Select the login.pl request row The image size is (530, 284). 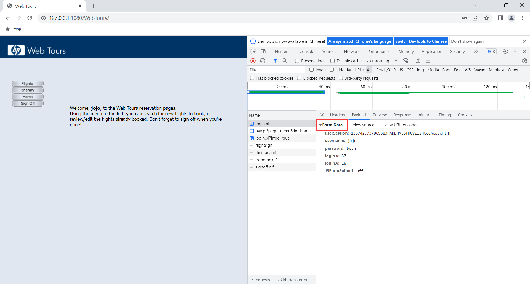[x=282, y=124]
